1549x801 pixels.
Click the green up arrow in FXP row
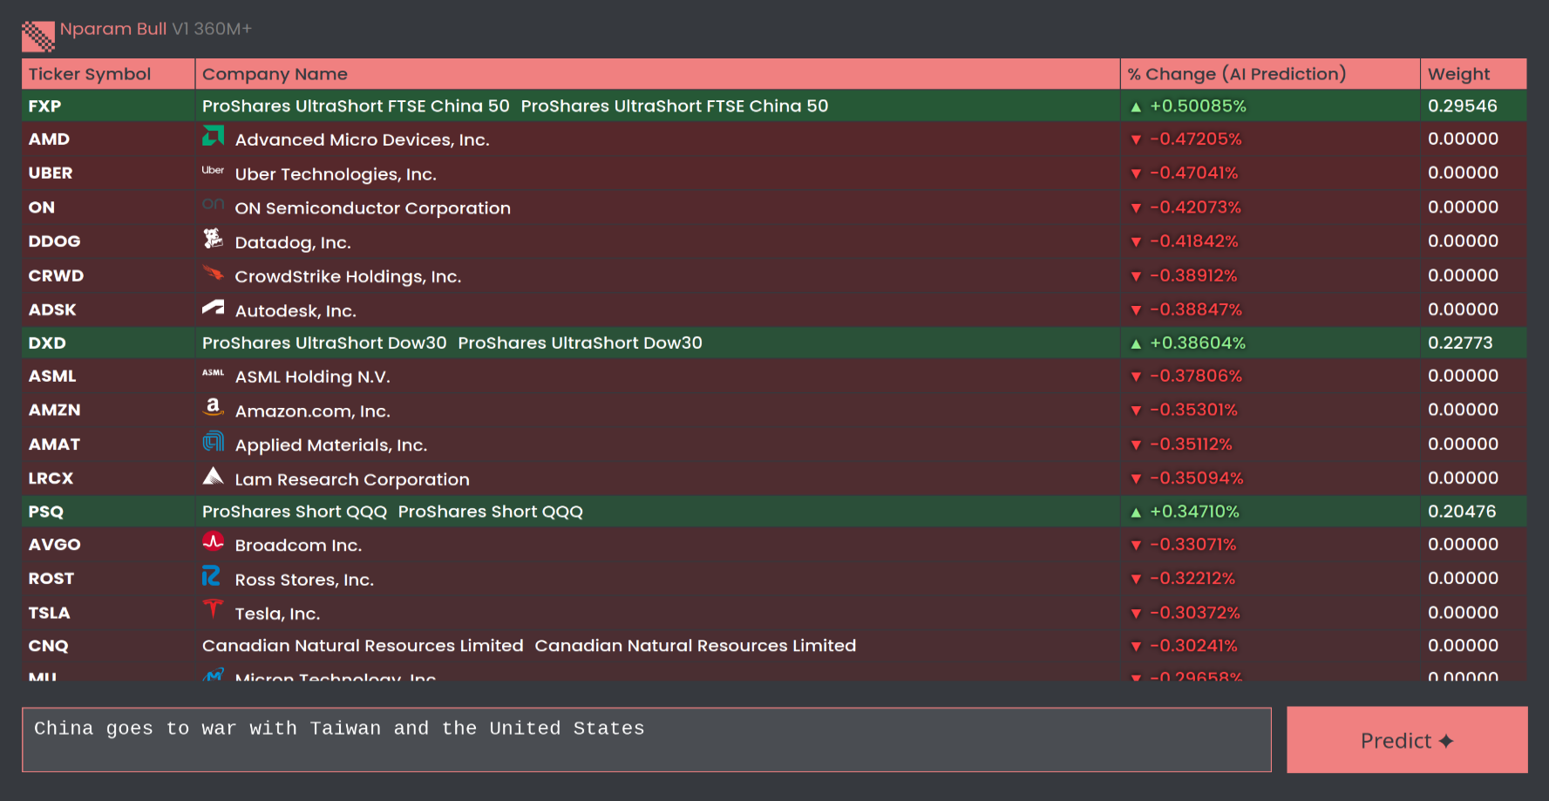coord(1136,106)
